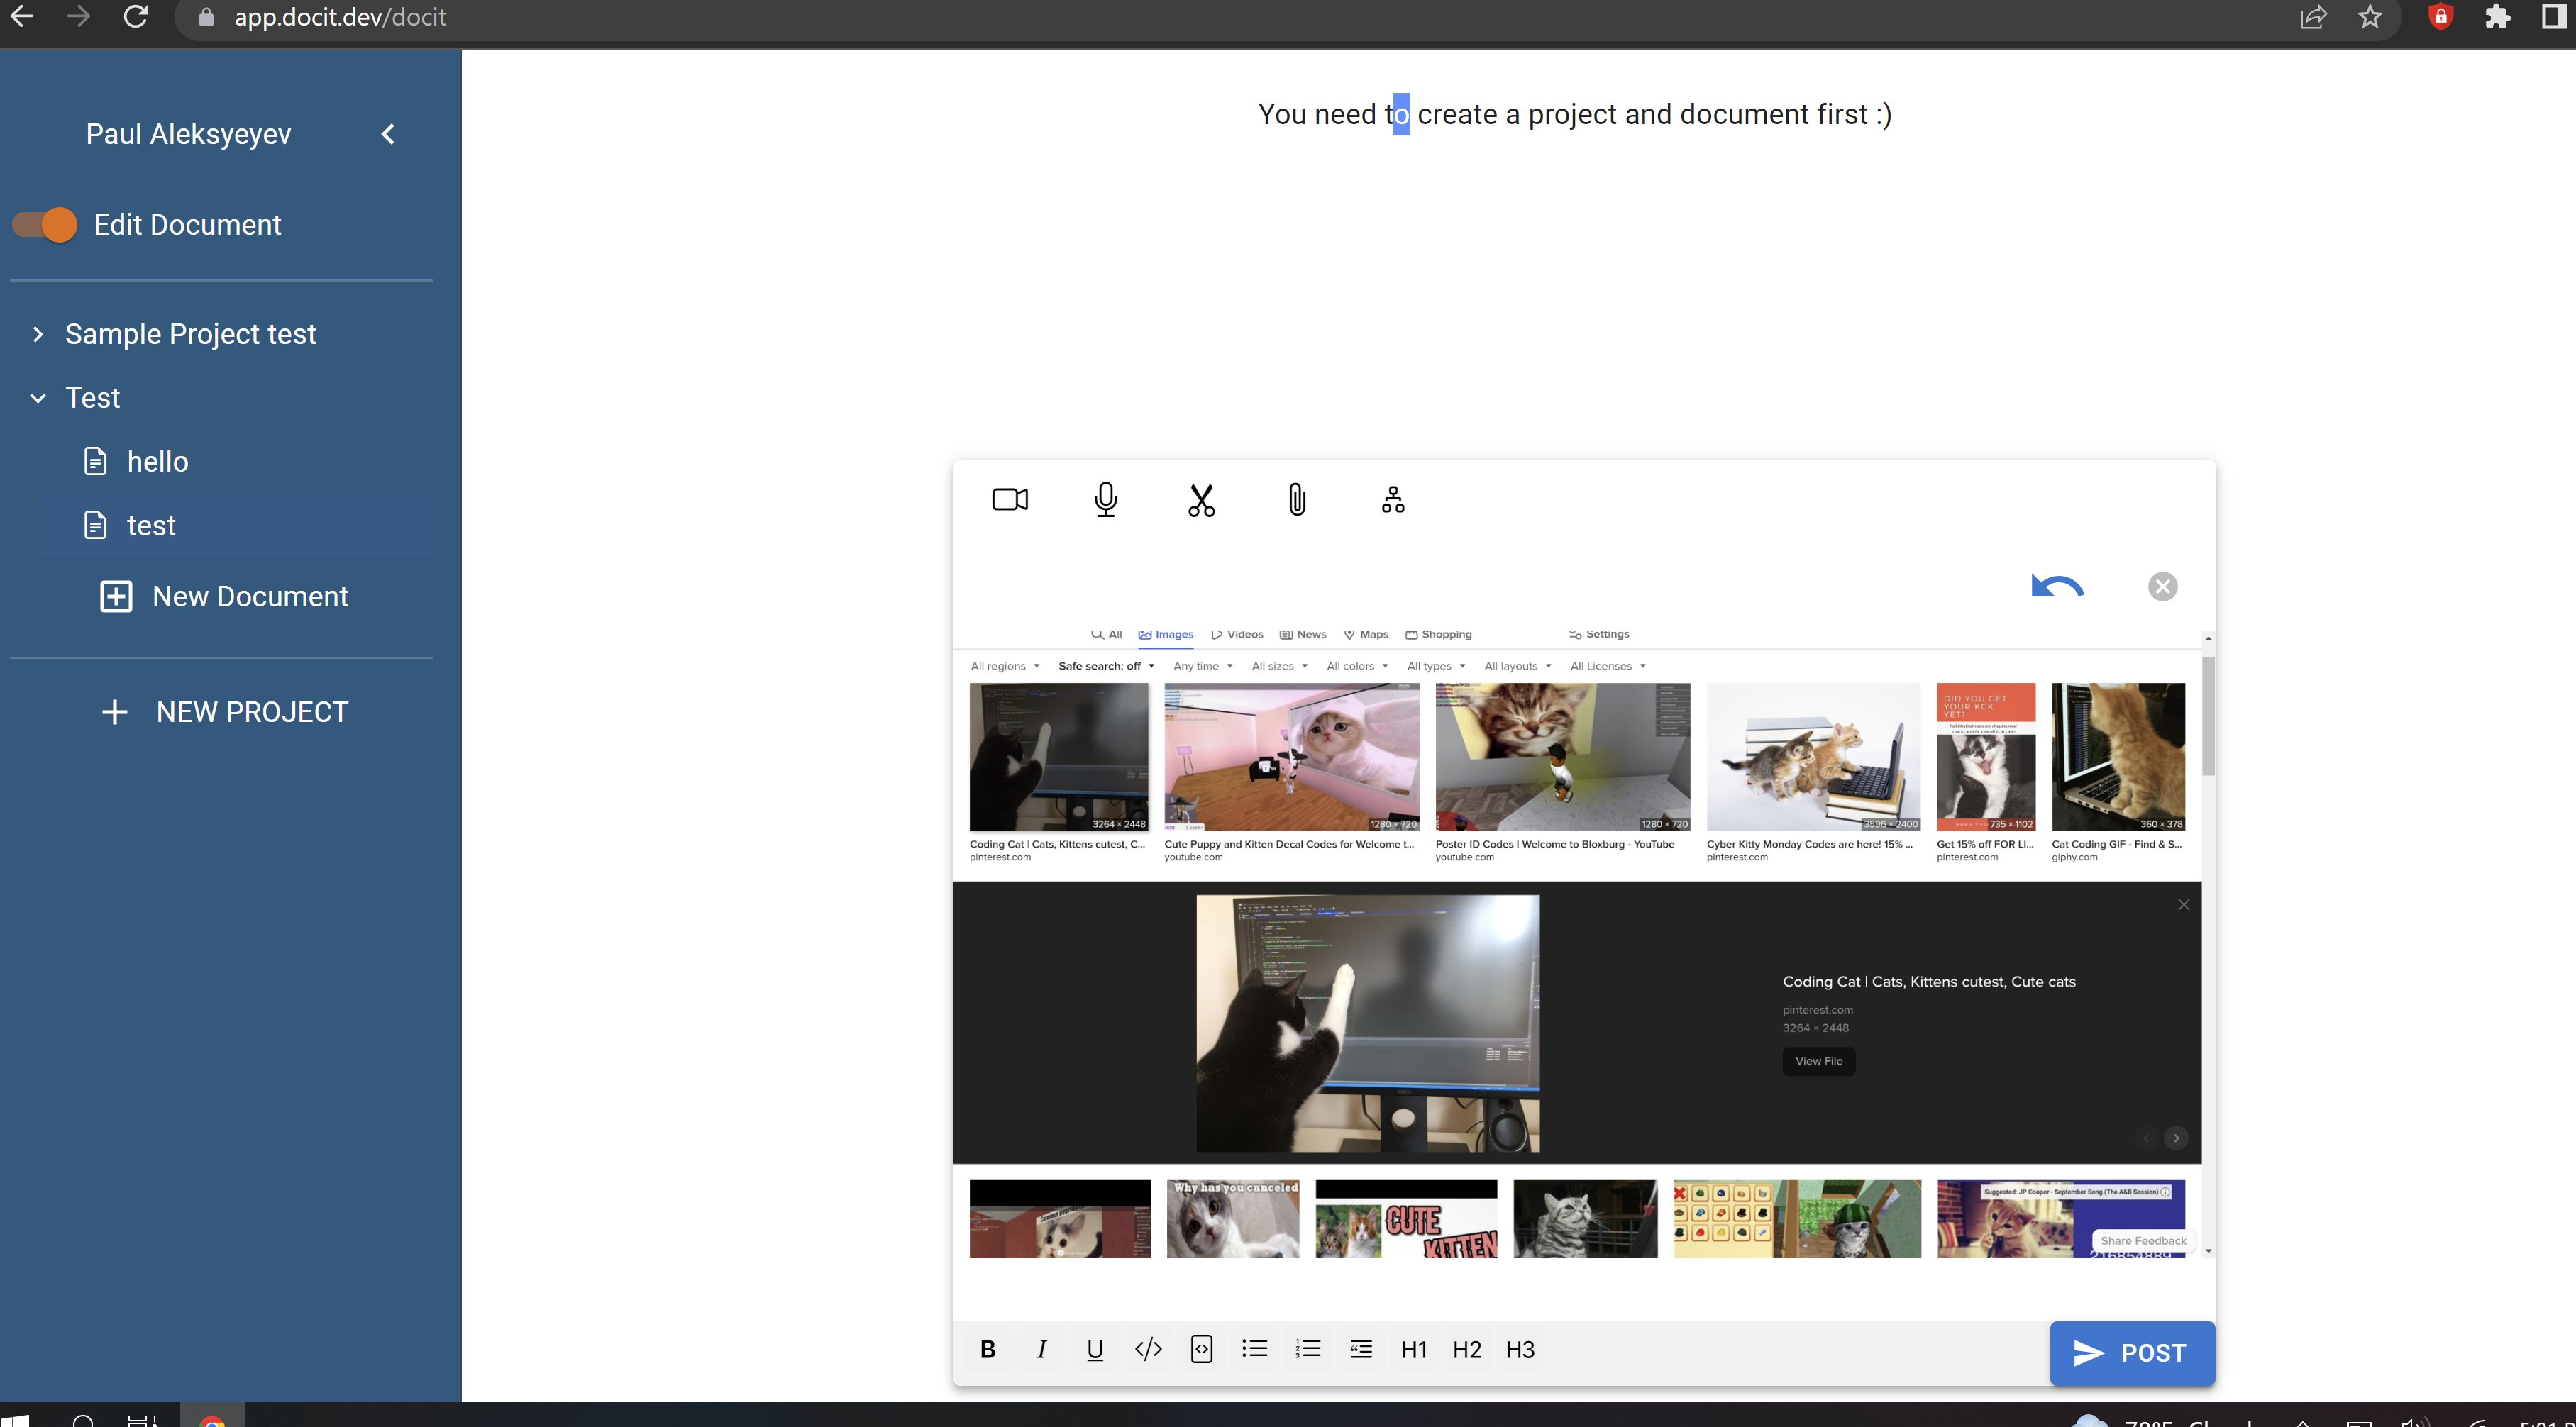Click the indent/outdent list icon
This screenshot has width=2576, height=1427.
(1361, 1349)
